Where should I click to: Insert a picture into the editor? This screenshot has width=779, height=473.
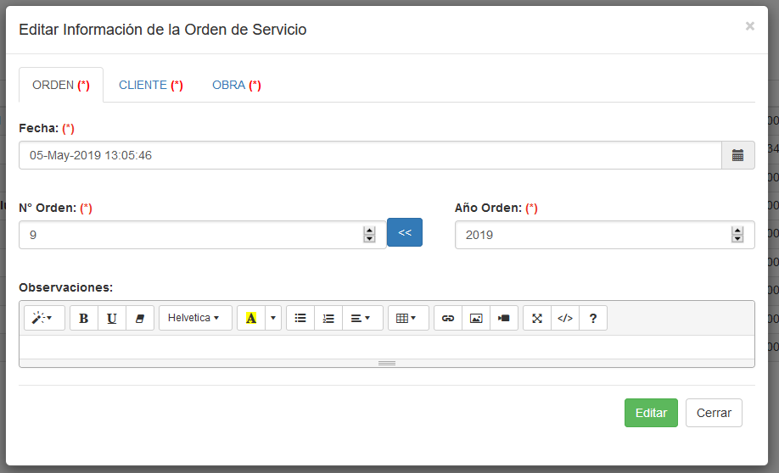coord(476,318)
